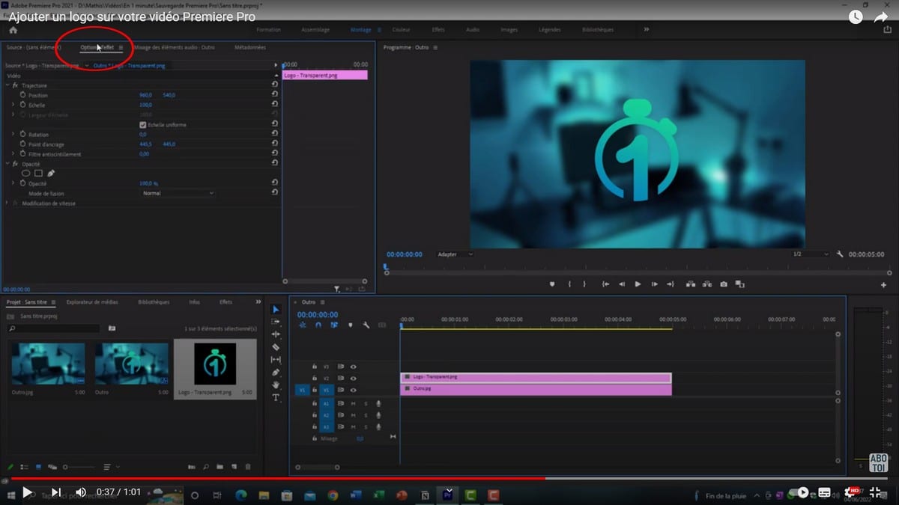899x505 pixels.
Task: Open the Mode de fusion dropdown
Action: (178, 193)
